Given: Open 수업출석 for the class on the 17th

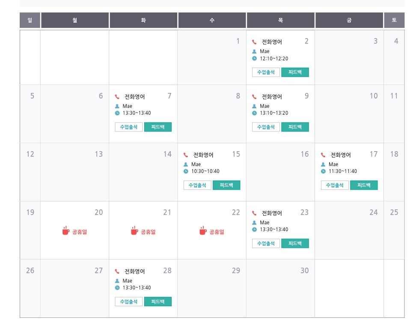Looking at the screenshot, I should pos(335,185).
